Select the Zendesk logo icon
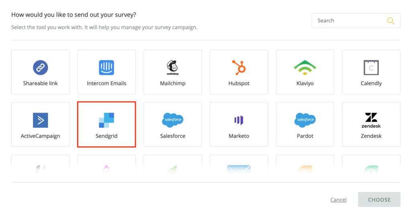 371,120
